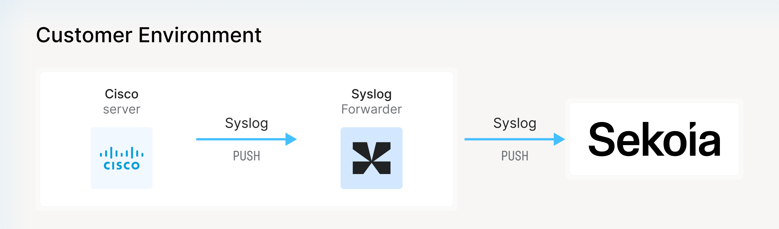
Task: Click PUSH text below the second arrow
Action: (515, 156)
